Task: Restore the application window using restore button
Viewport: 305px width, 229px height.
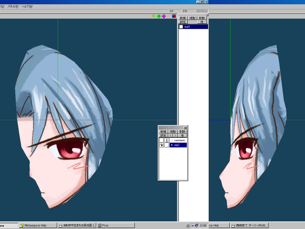Action: [x=202, y=2]
